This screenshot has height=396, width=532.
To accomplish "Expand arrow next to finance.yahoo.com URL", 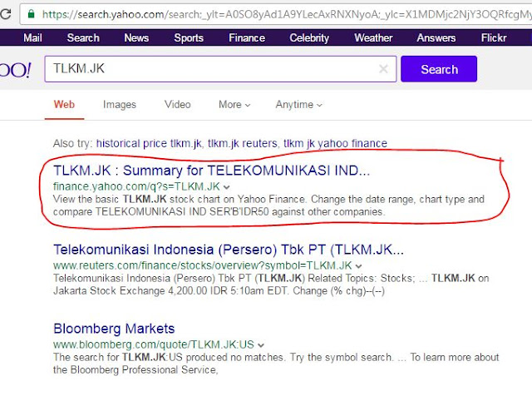I will pos(227,187).
